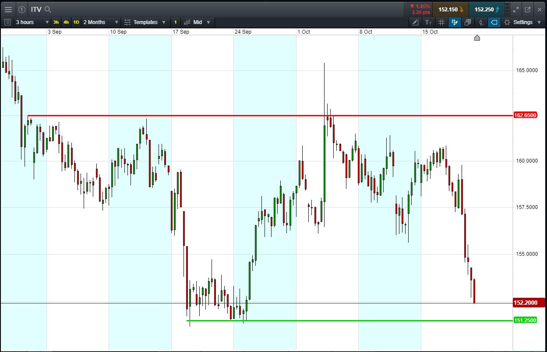Screen dimensions: 547x352
Task: Click the 8 Oct date label
Action: point(366,32)
